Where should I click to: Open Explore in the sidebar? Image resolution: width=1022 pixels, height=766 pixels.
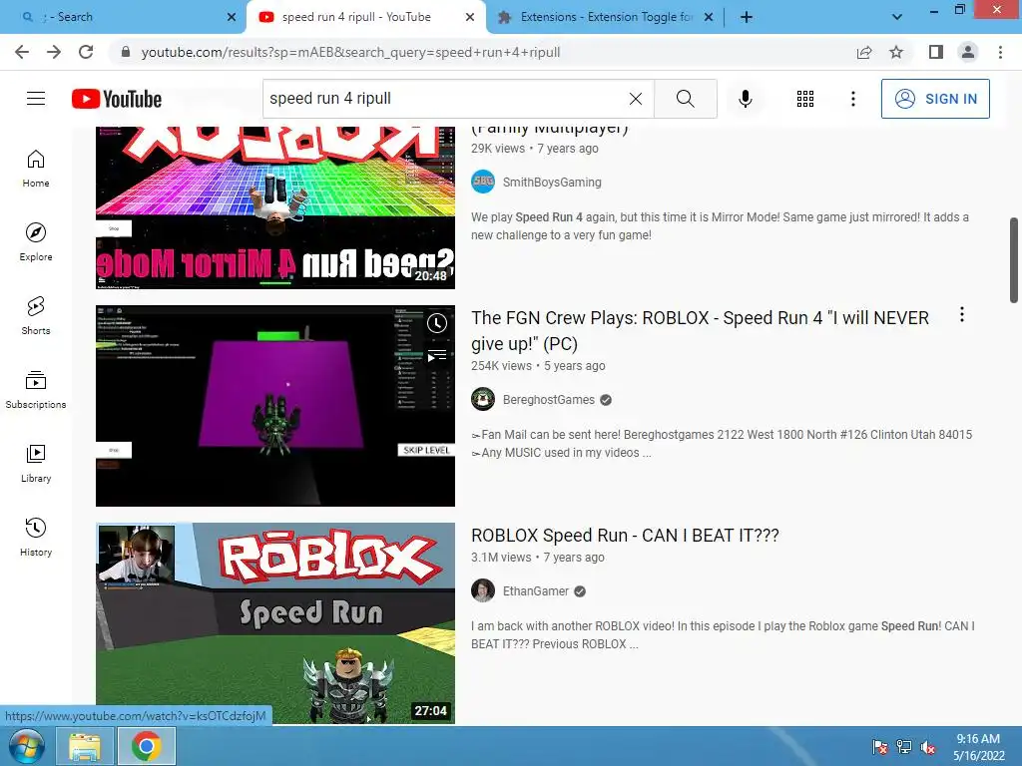36,242
